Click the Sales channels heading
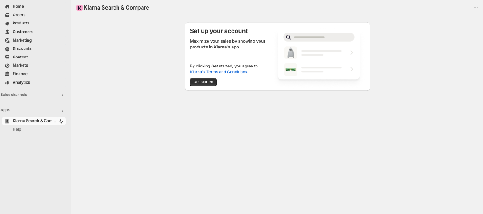 coord(14,95)
